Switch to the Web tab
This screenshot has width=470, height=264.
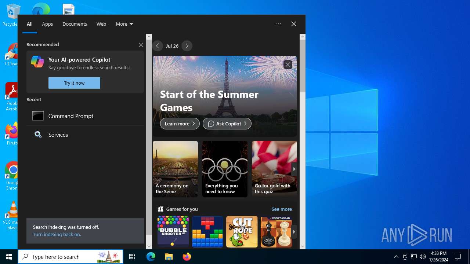point(101,24)
